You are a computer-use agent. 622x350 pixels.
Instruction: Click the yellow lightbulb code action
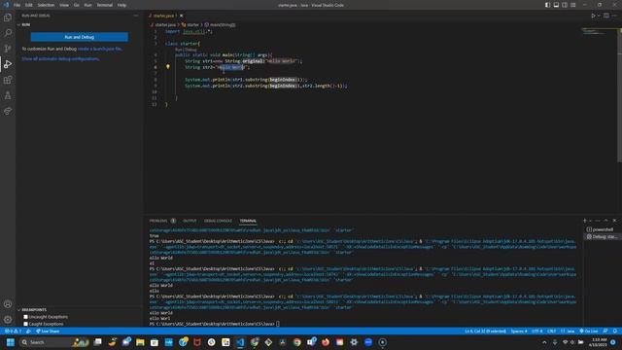pos(168,67)
